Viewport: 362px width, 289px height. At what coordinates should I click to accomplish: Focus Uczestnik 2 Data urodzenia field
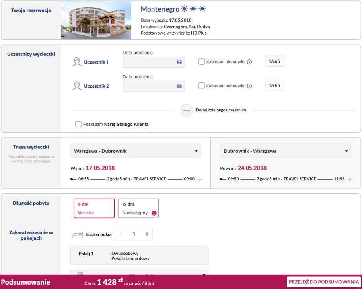point(154,86)
